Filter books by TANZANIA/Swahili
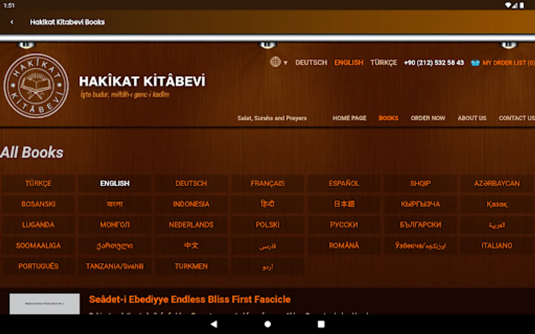The image size is (535, 334). click(115, 266)
